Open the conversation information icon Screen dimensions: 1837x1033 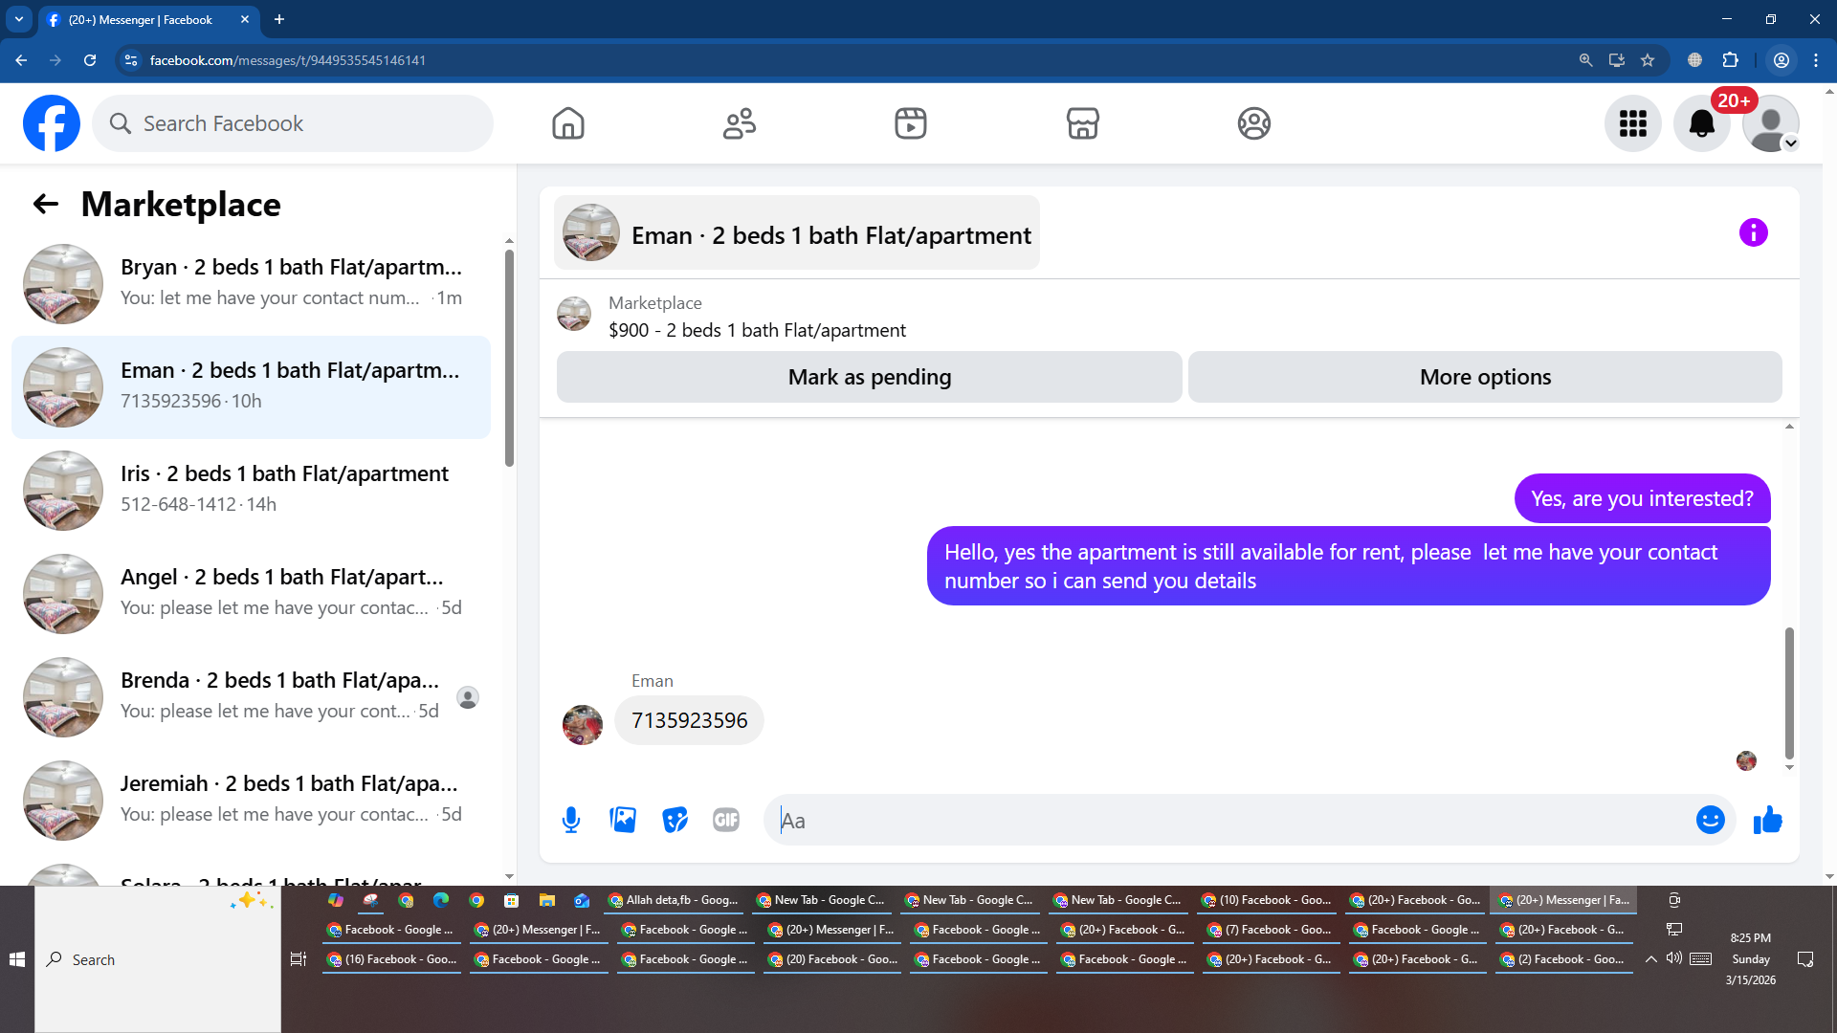point(1753,232)
